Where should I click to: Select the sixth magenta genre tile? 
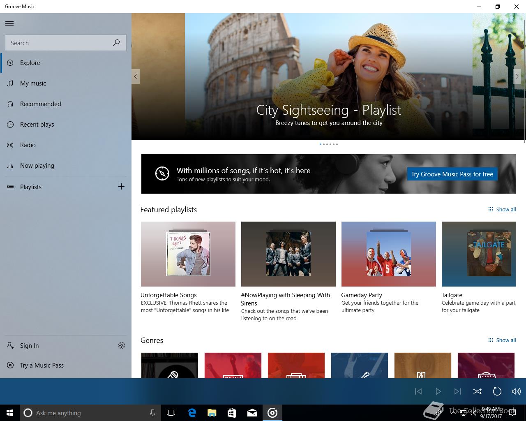click(x=486, y=365)
